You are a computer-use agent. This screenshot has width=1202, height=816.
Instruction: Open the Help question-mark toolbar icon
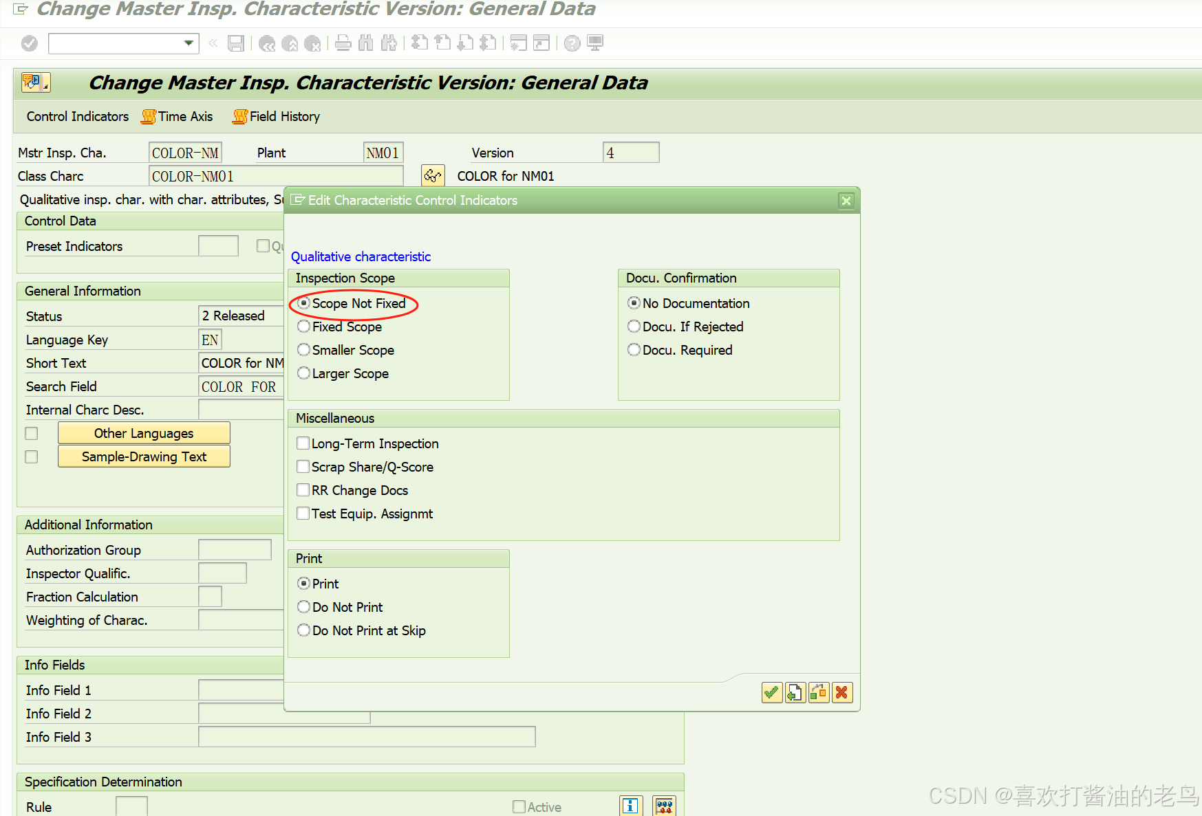571,43
